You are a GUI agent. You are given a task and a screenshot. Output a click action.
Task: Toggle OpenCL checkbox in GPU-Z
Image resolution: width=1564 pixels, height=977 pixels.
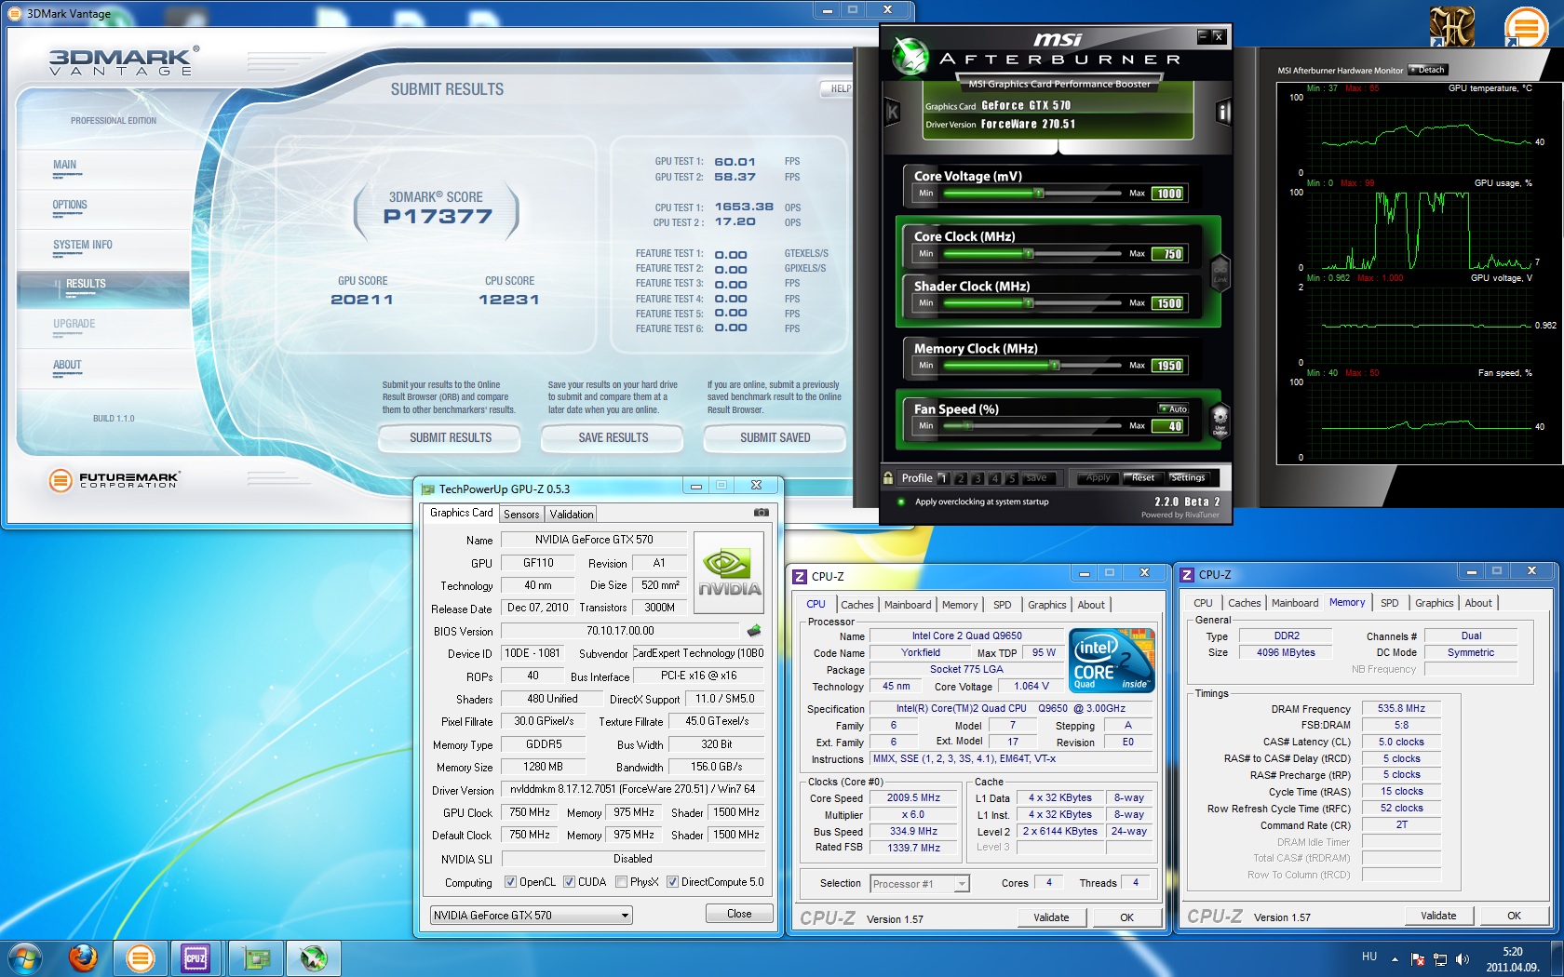(510, 882)
